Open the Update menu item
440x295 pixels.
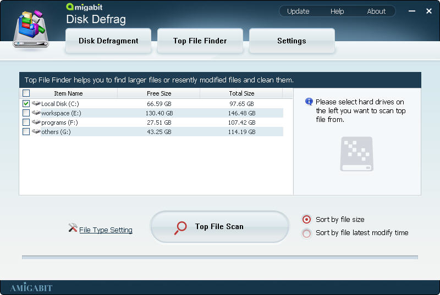(298, 12)
